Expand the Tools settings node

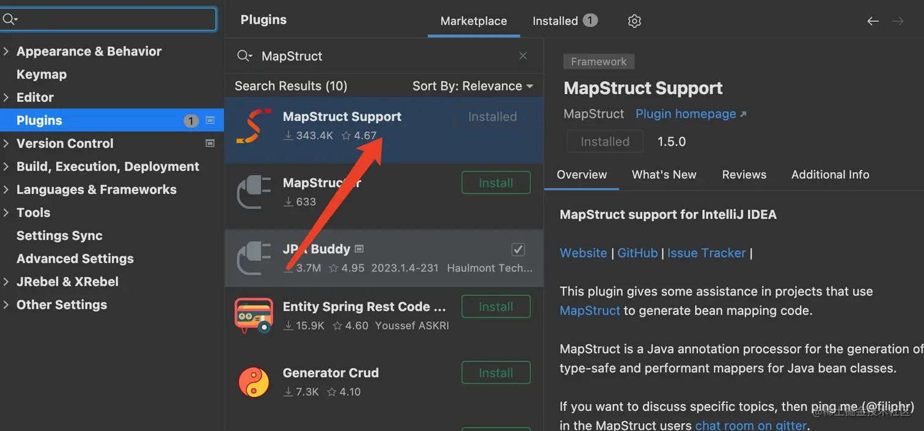[x=6, y=212]
